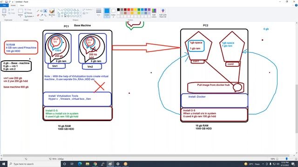
Task: Click the Copy command
Action: tap(11, 13)
